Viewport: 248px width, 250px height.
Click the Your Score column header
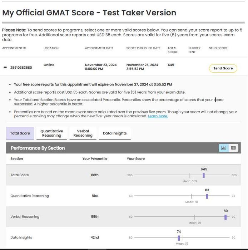click(136, 159)
